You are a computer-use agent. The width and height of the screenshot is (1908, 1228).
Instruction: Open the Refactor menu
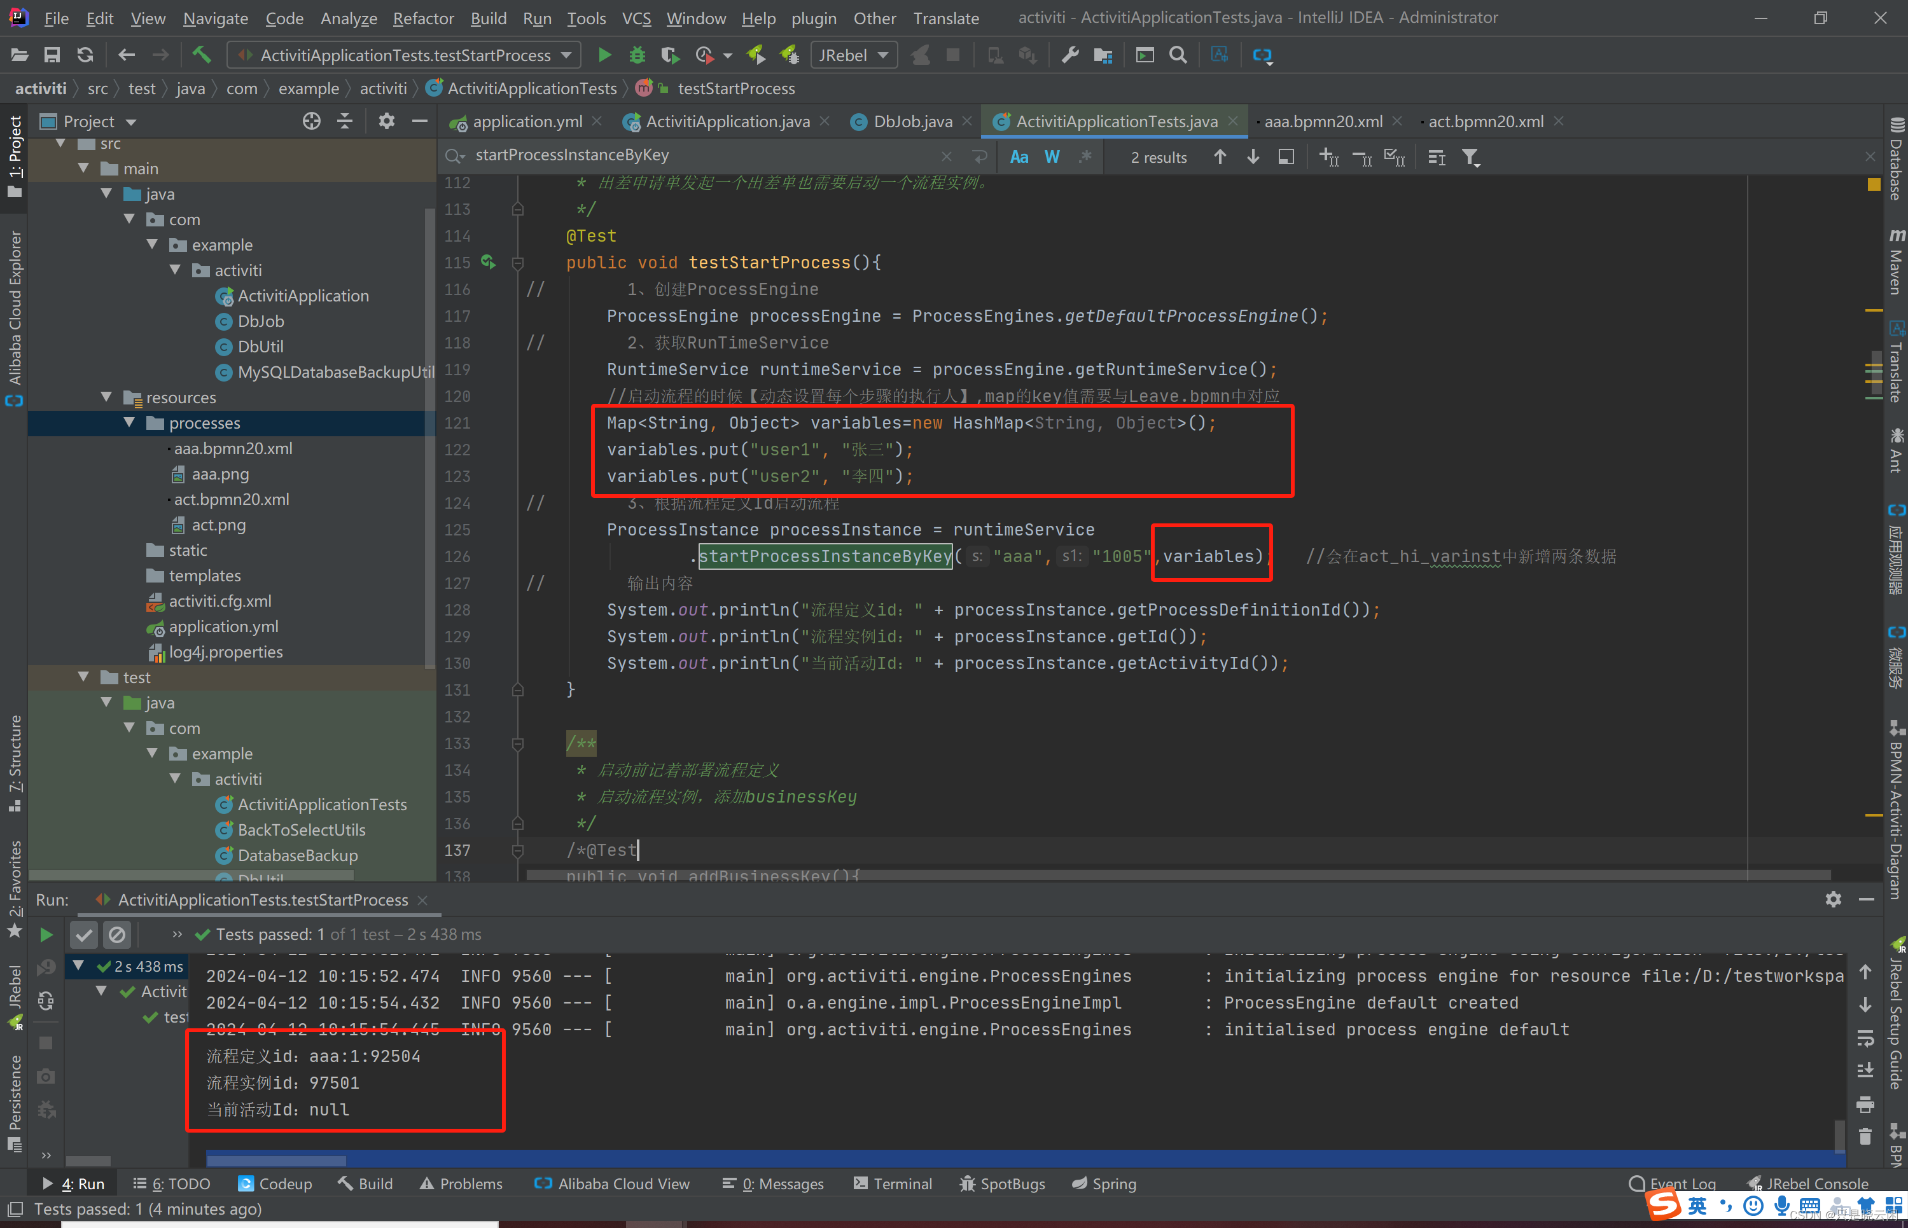point(424,18)
